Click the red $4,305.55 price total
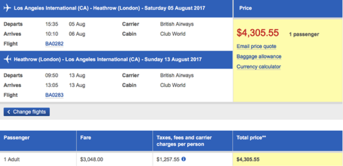This screenshot has width=343, height=166. (x=258, y=33)
